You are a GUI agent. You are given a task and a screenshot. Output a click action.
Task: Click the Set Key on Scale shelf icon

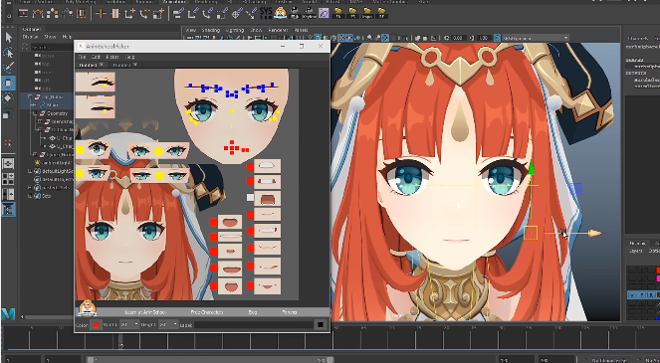point(158,13)
